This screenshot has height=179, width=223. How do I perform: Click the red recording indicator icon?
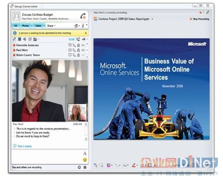click(201, 13)
